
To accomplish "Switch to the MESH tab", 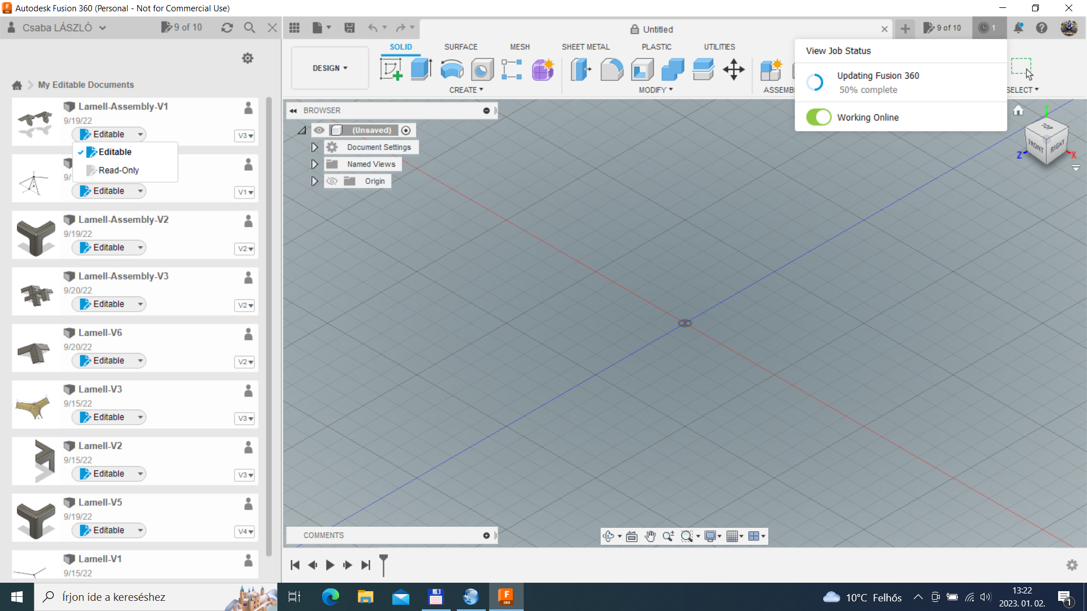I will 520,47.
